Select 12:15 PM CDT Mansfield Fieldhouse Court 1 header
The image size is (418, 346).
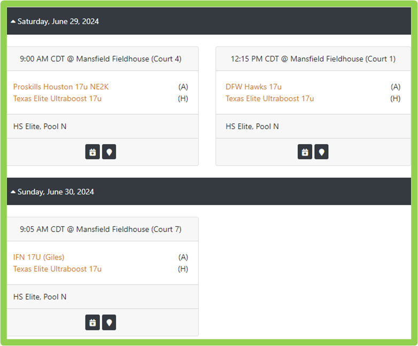(x=313, y=59)
